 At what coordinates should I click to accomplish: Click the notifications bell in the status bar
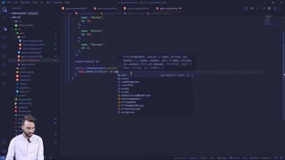pyautogui.click(x=281, y=158)
